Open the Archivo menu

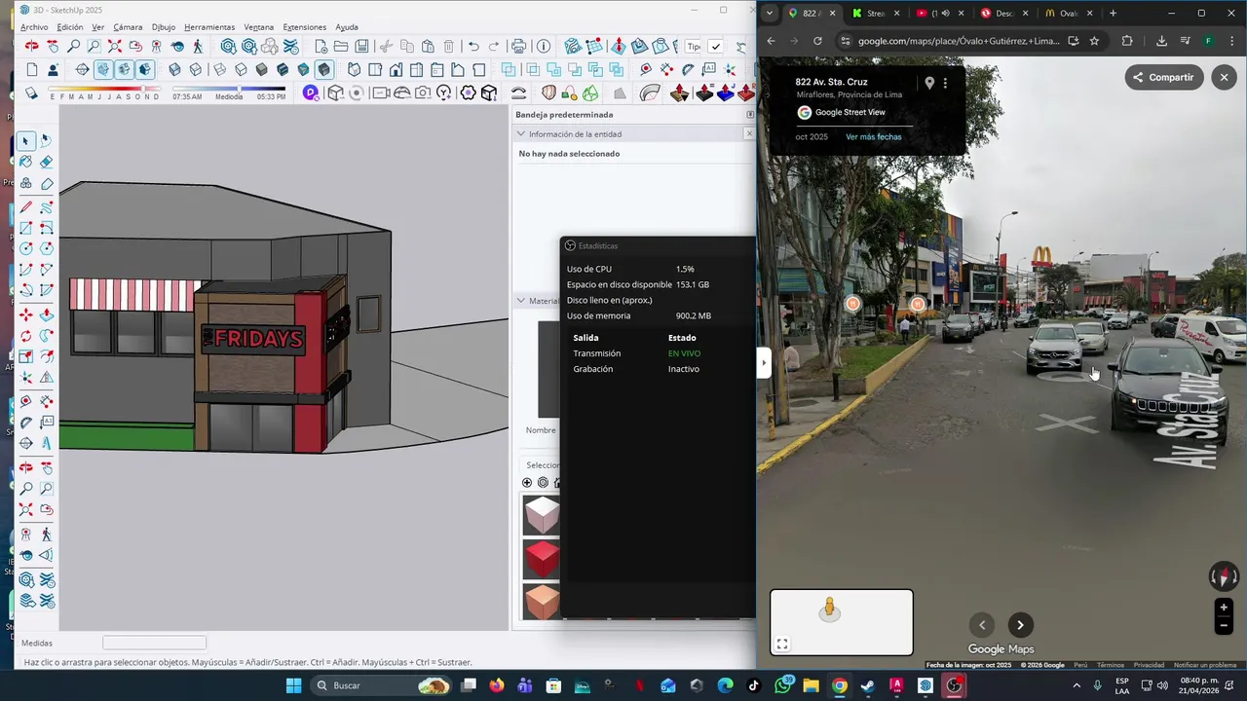[x=33, y=27]
